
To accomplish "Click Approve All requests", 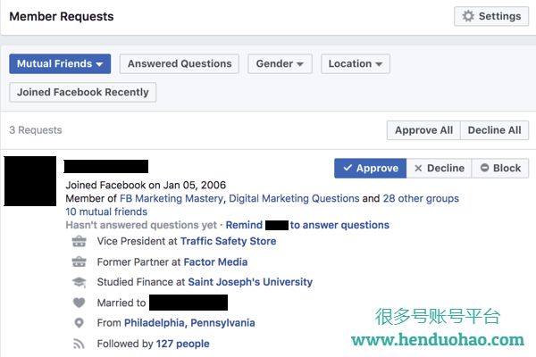I will tap(423, 130).
